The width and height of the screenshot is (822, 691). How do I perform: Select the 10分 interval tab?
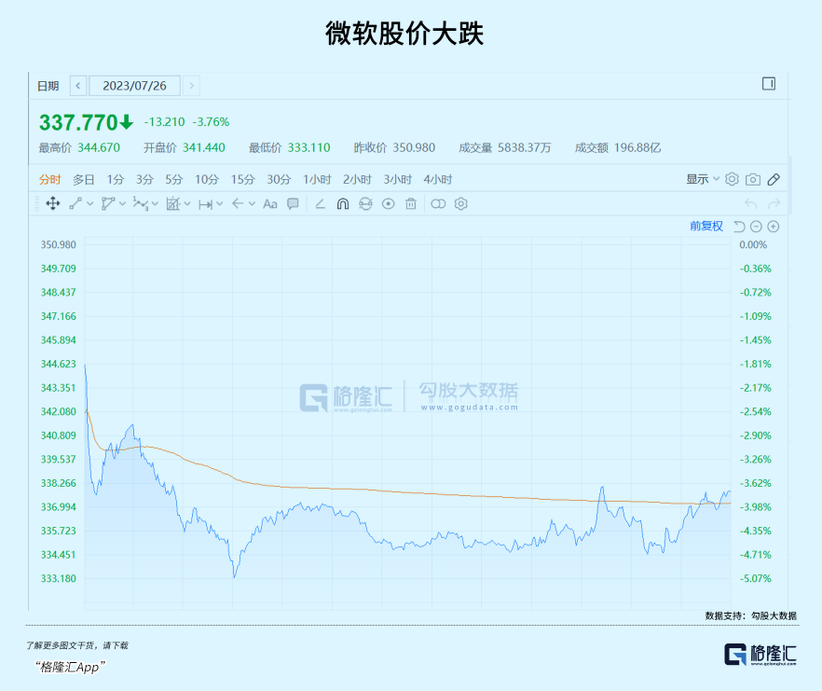point(207,179)
